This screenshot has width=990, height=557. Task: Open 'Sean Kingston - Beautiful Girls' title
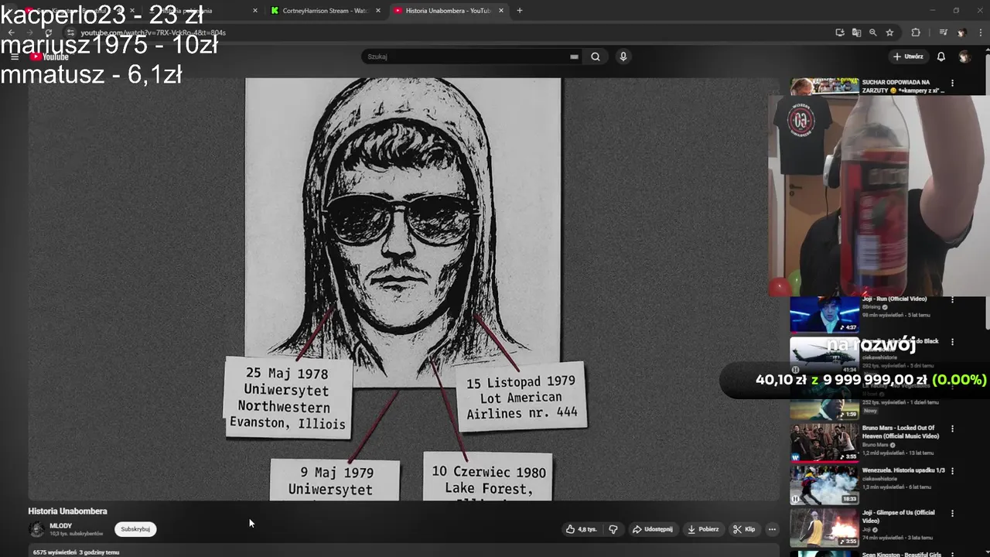[x=903, y=554]
